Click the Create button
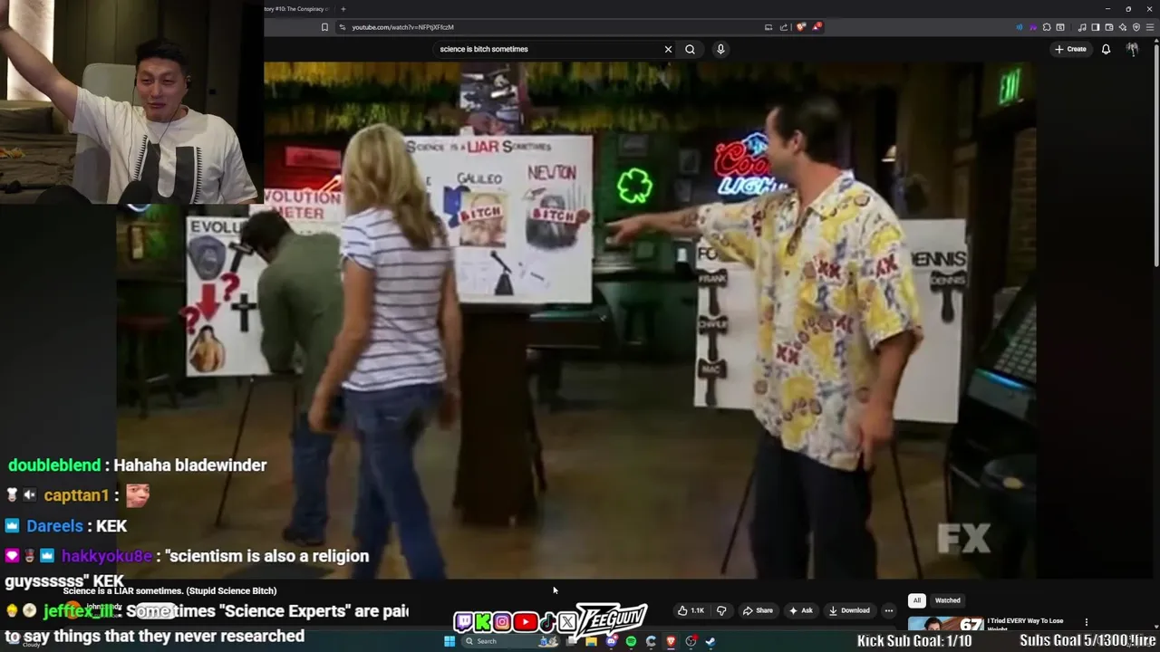 click(1070, 49)
